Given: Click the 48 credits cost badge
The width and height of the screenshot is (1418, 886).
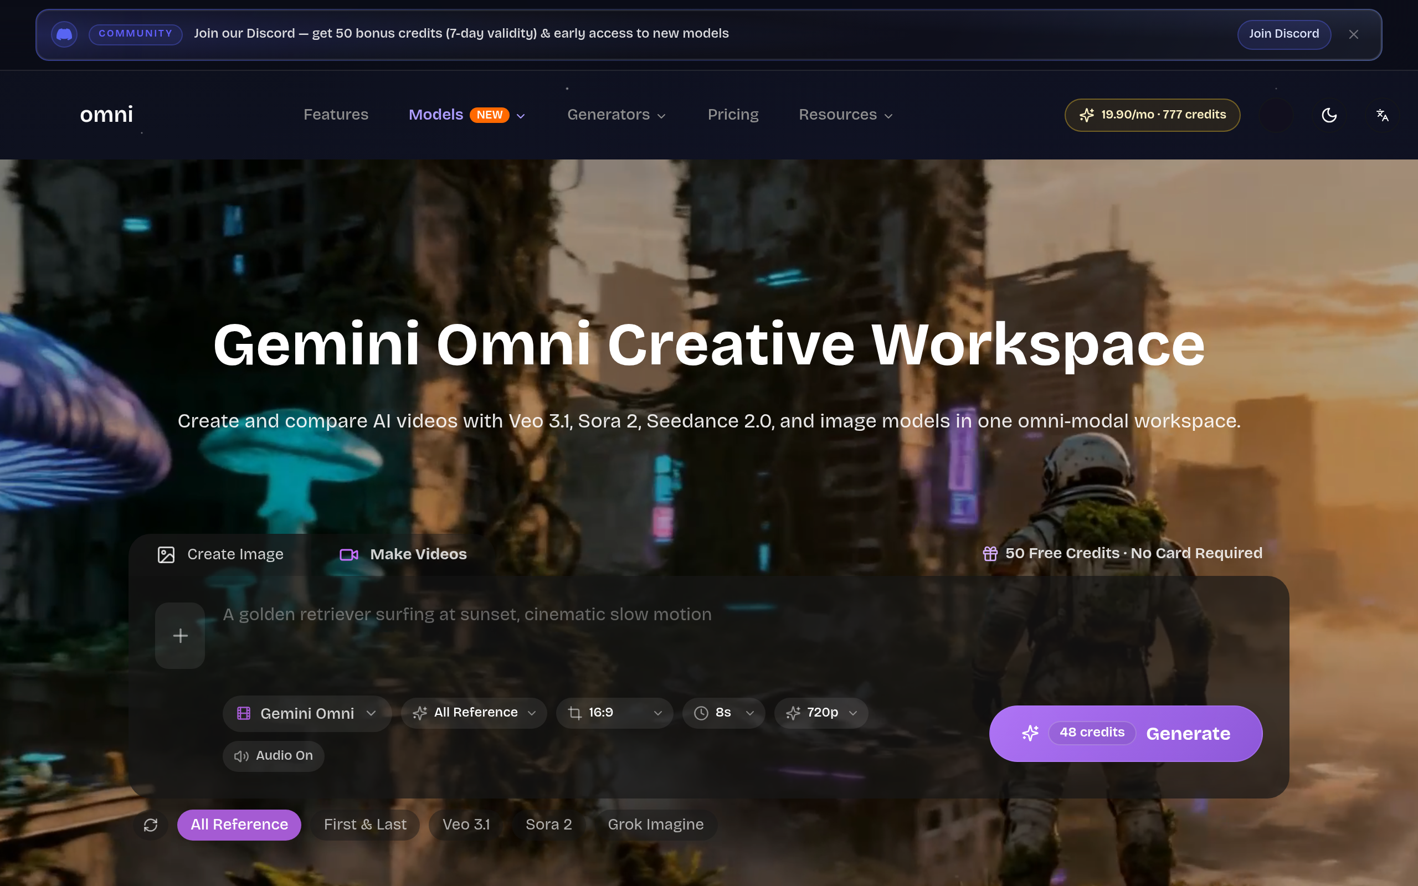Looking at the screenshot, I should [1092, 733].
